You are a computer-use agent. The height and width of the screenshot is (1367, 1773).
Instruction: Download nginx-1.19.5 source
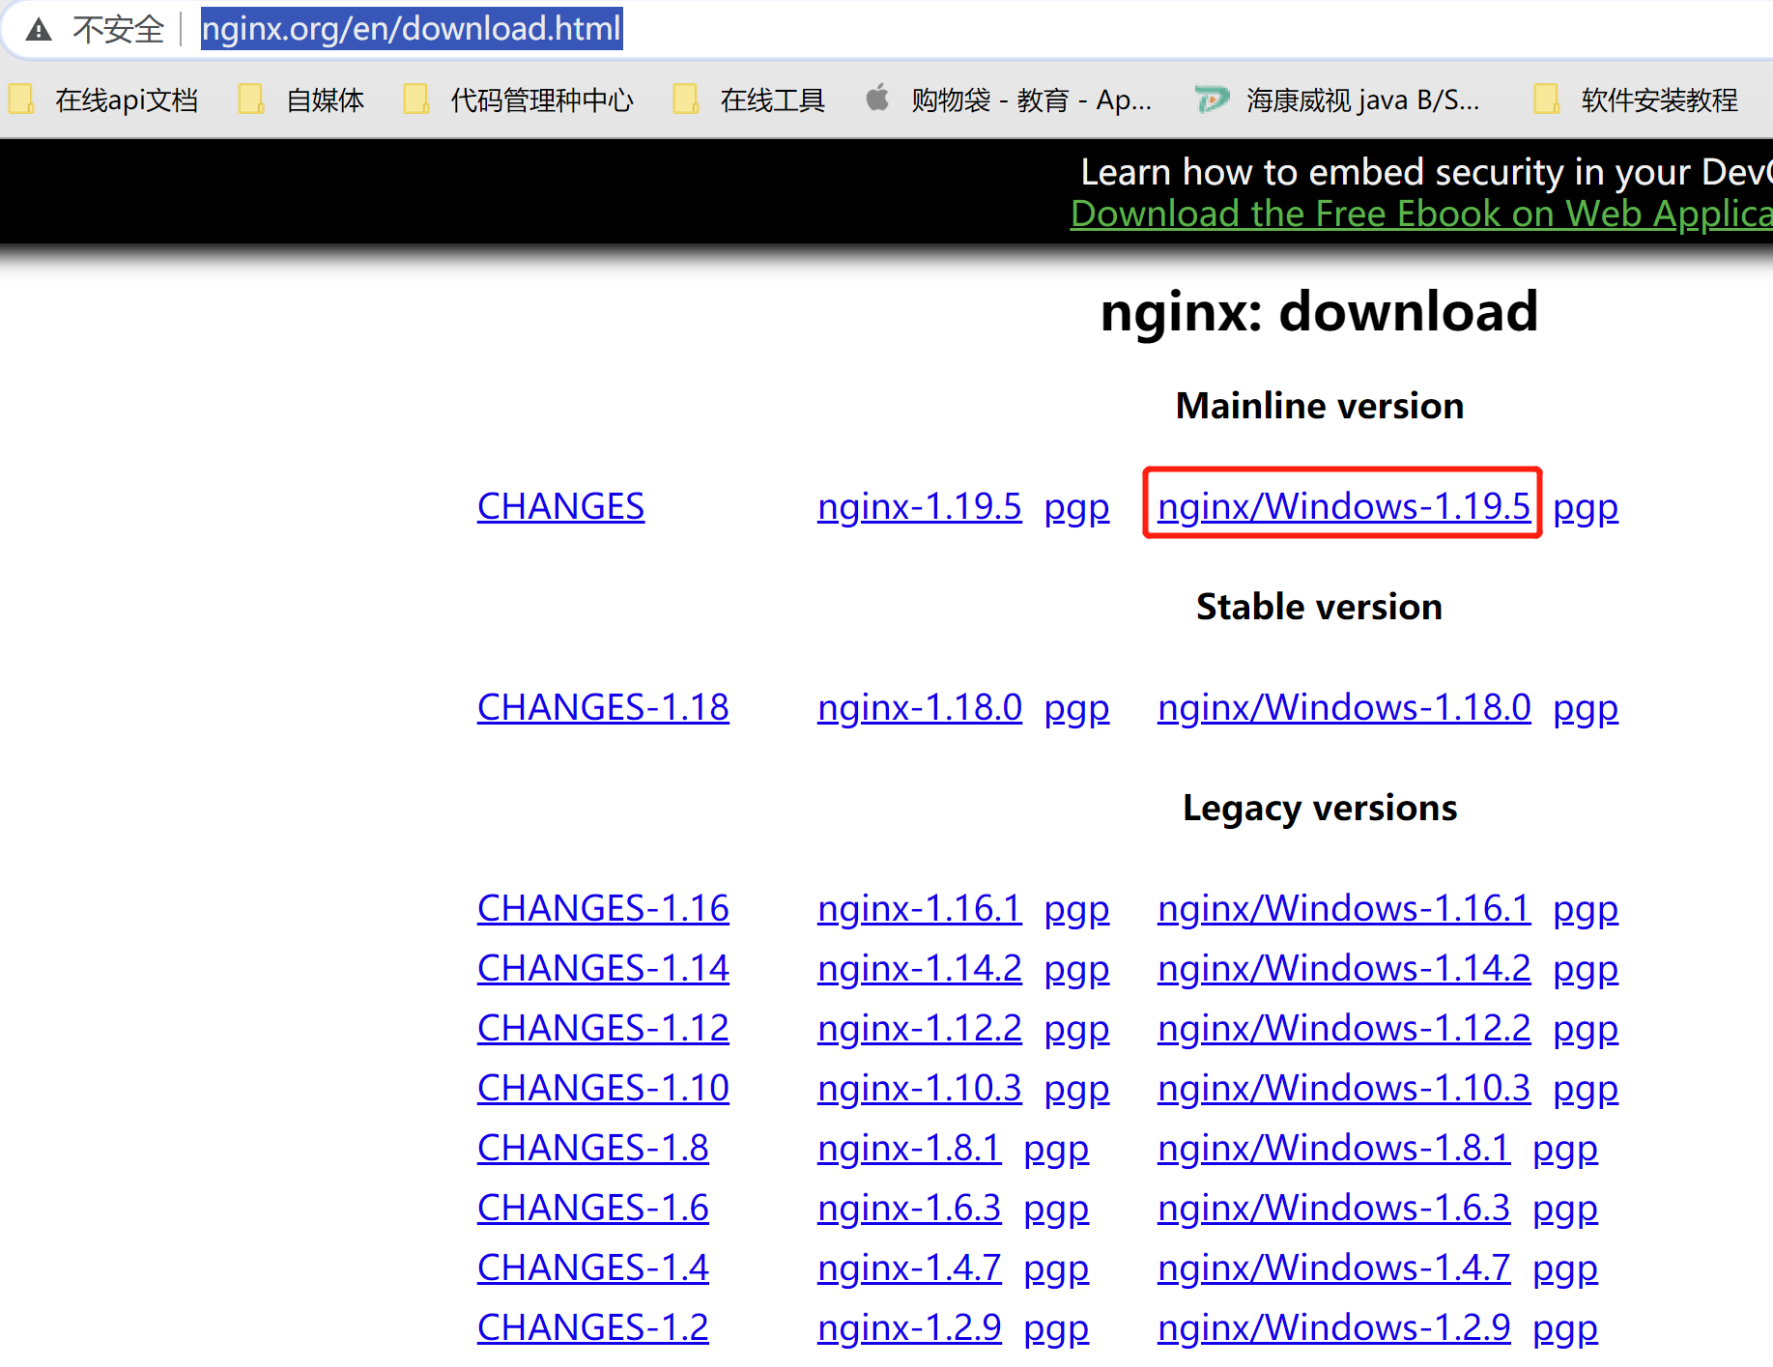[x=919, y=507]
